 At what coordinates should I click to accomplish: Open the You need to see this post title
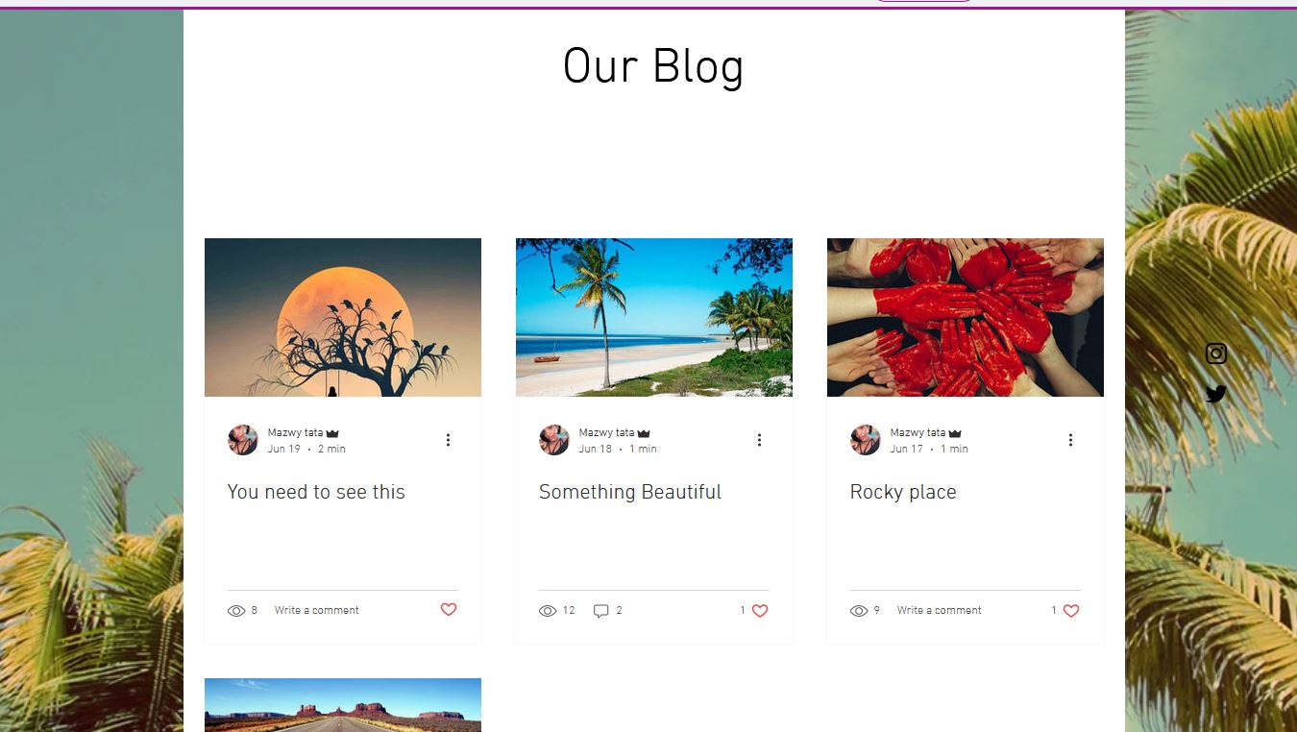coord(316,492)
